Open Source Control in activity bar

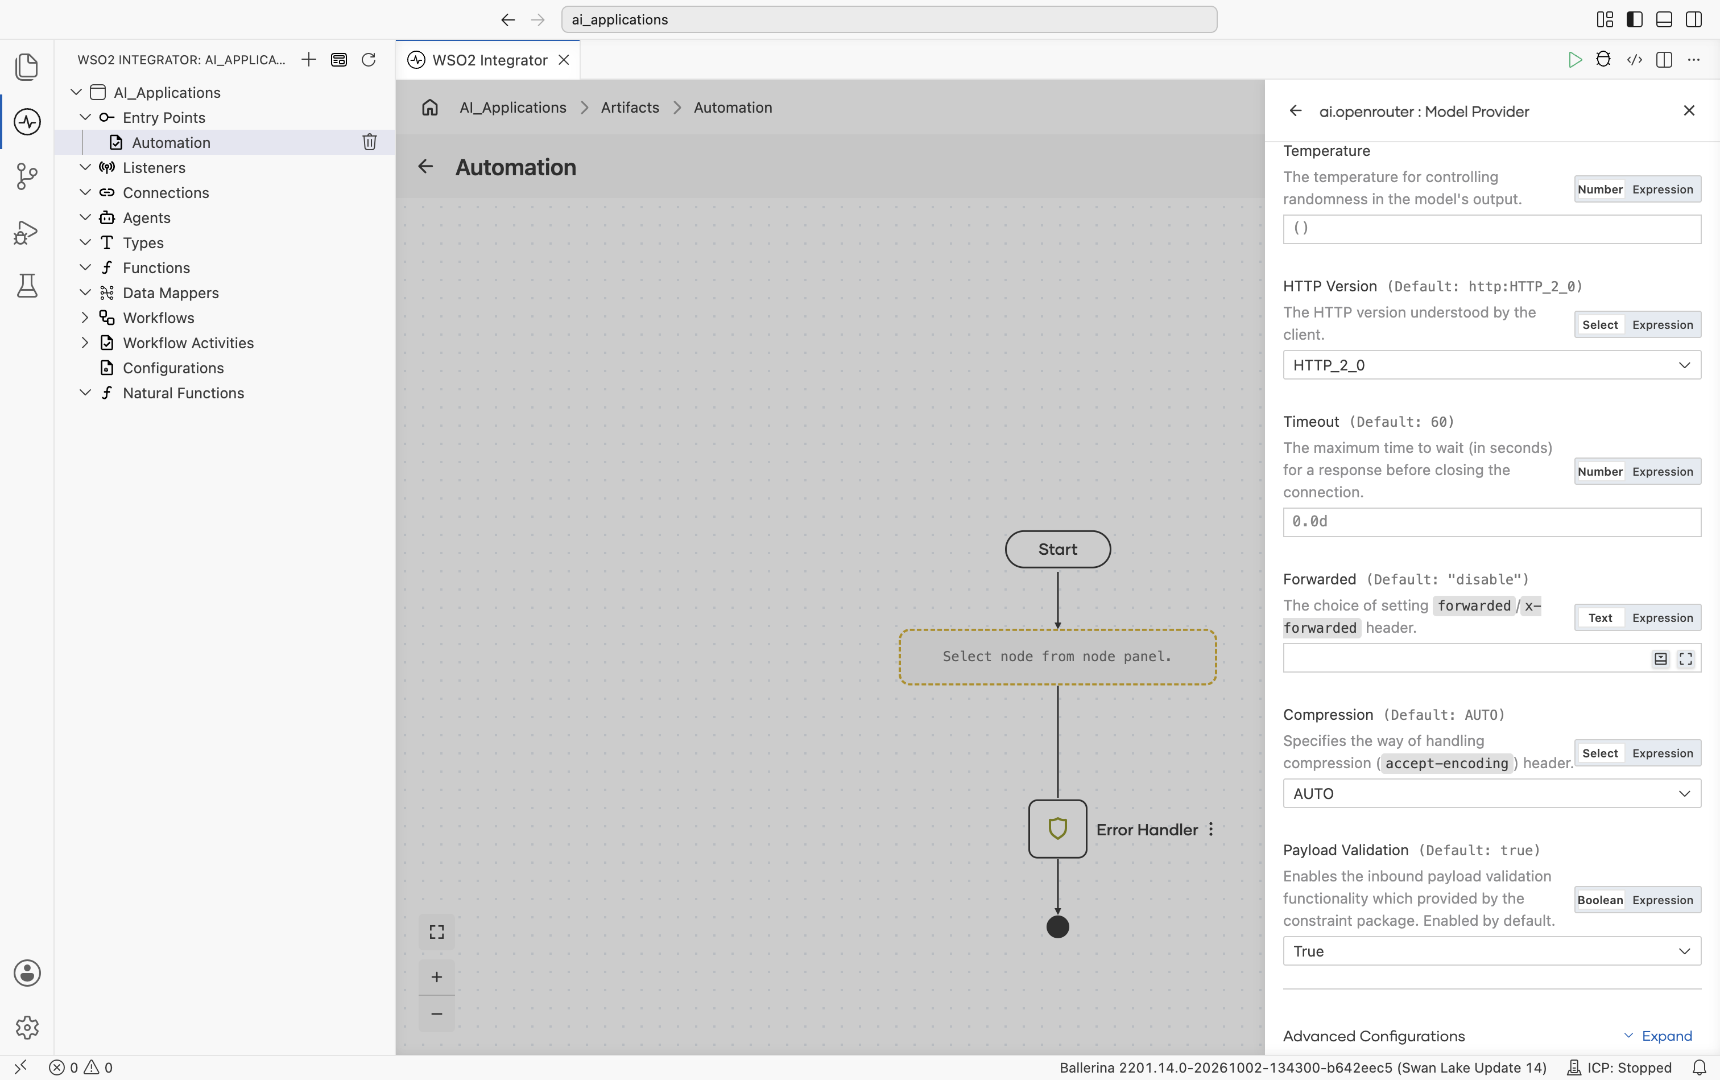click(26, 176)
